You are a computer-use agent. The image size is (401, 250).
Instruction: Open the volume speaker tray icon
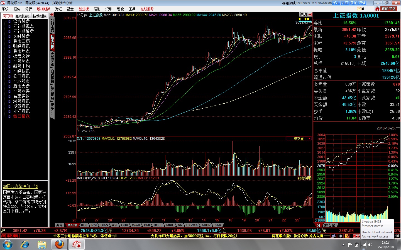[370, 245]
